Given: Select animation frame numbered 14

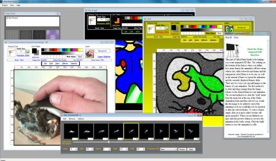Looking at the screenshot, I should coord(192,131).
